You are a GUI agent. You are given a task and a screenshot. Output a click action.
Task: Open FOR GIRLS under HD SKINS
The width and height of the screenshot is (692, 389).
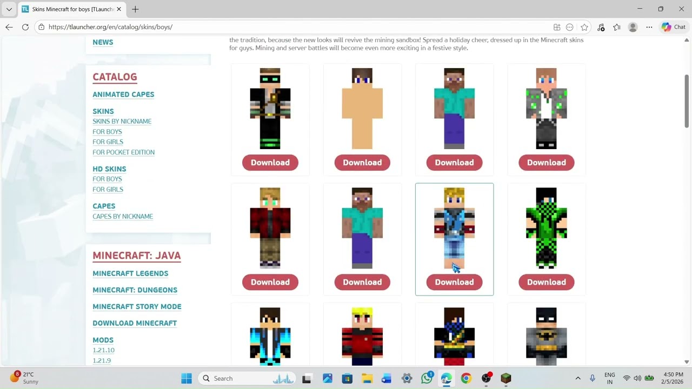pos(108,190)
